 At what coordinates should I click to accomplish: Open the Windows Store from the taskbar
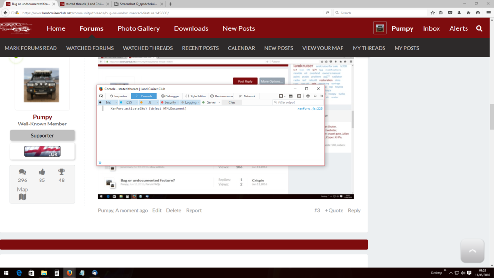pos(31,273)
